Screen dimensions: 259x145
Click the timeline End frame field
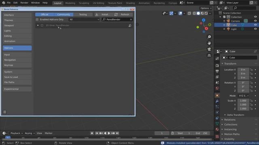202,133
